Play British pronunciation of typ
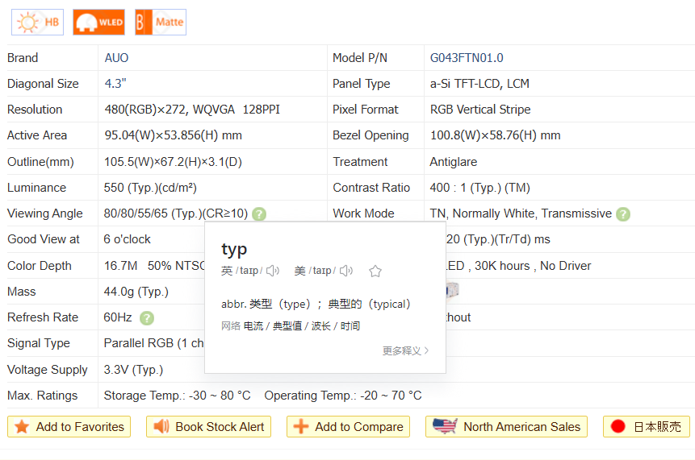This screenshot has height=460, width=695. tap(273, 271)
